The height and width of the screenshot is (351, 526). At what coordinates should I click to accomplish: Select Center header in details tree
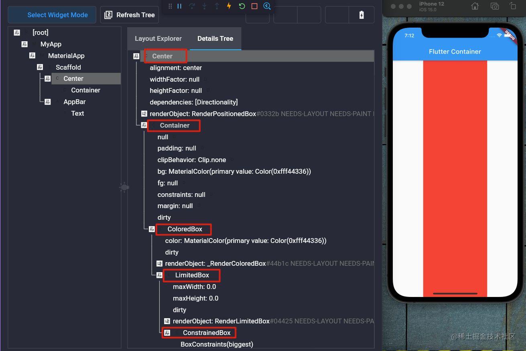pyautogui.click(x=162, y=56)
